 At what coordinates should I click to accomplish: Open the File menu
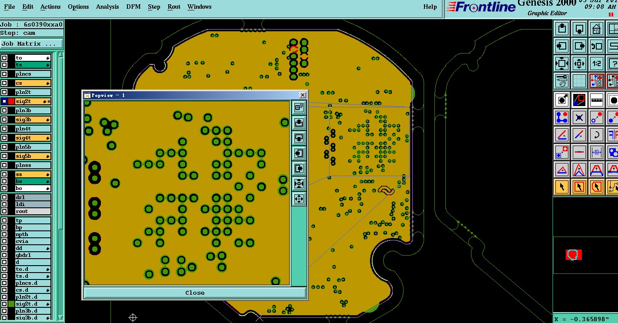point(9,7)
